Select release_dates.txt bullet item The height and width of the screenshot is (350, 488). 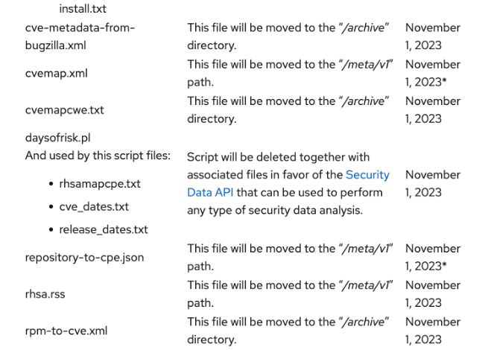click(x=104, y=229)
